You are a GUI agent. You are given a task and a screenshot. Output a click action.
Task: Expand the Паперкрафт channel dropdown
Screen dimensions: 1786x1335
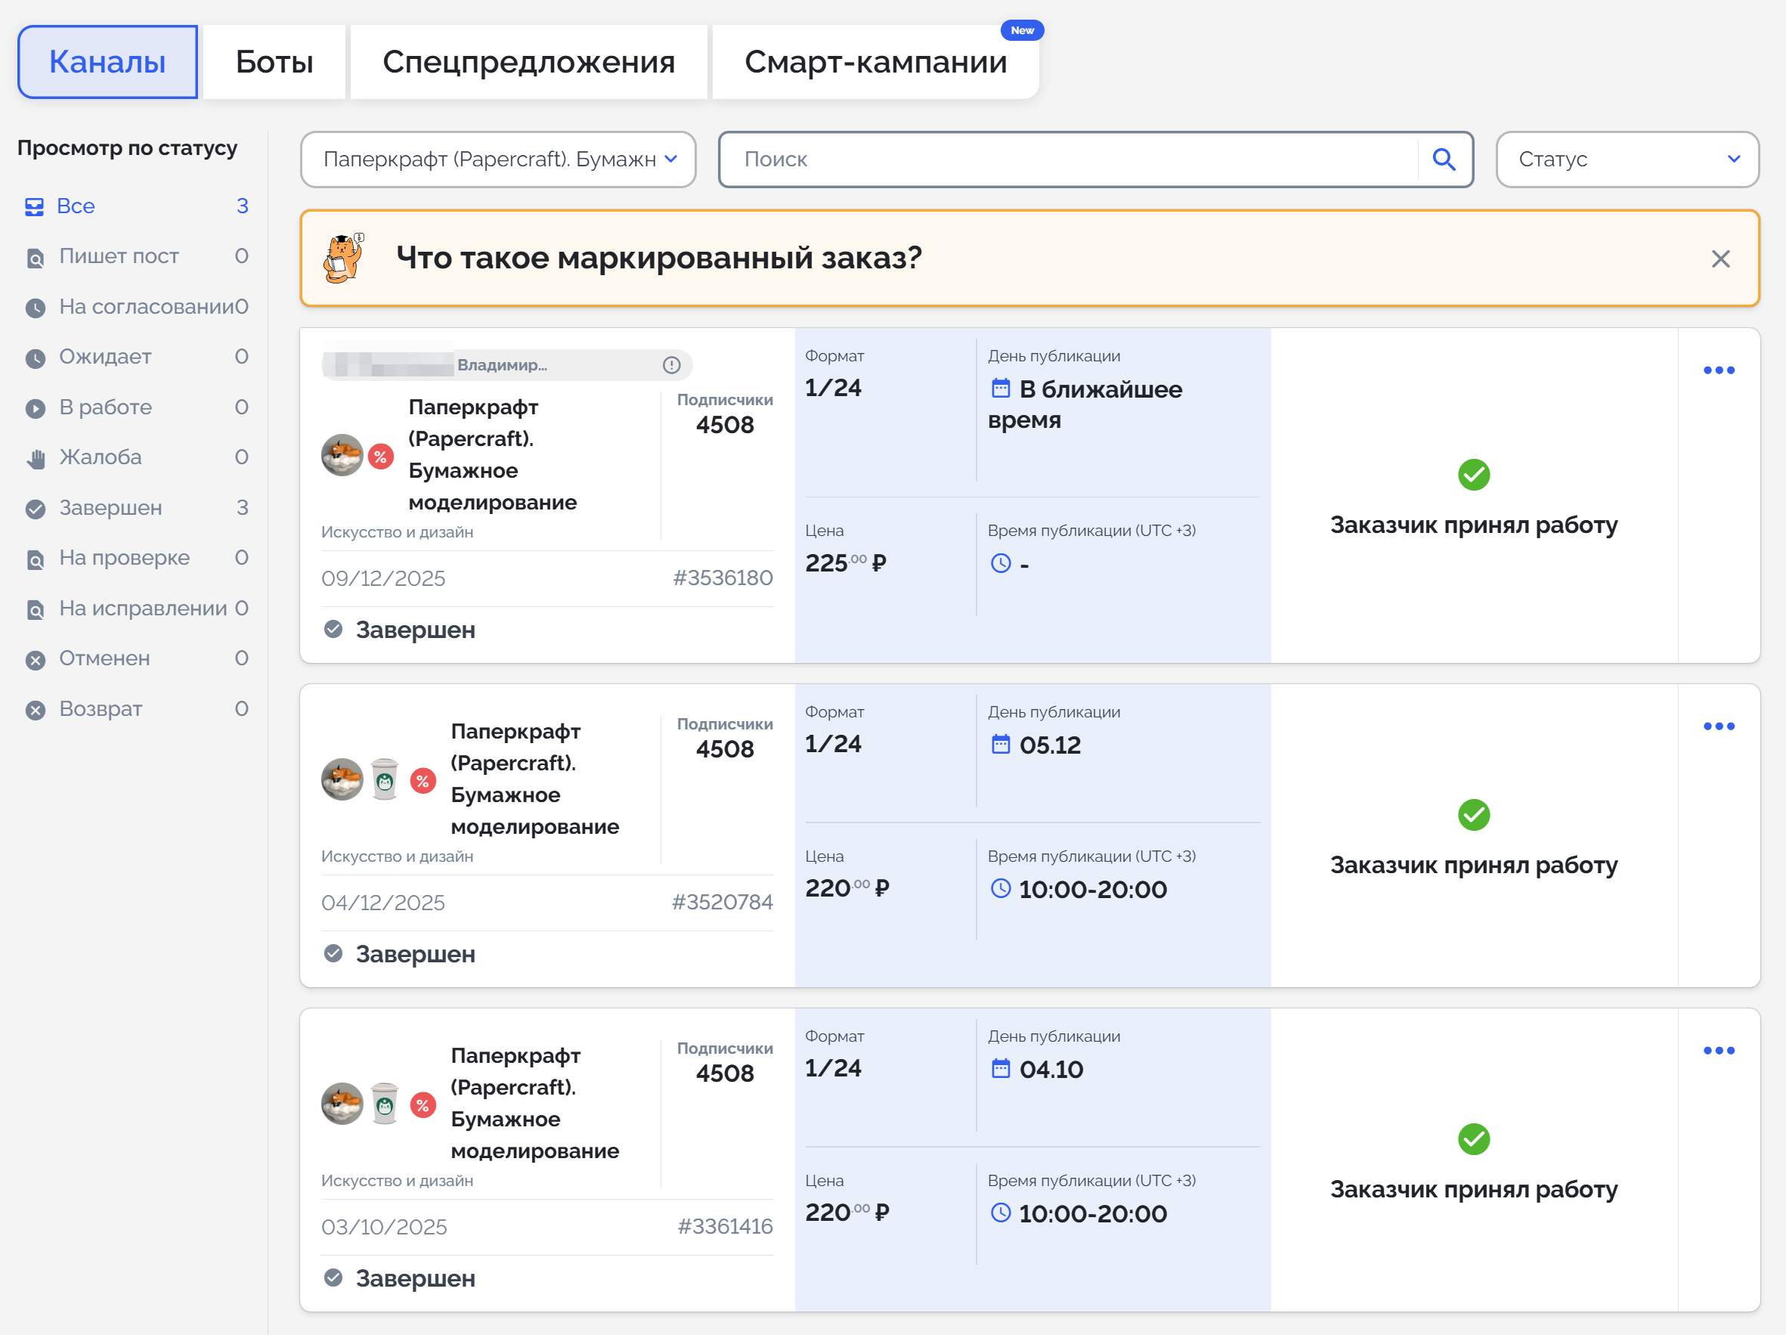pos(498,159)
